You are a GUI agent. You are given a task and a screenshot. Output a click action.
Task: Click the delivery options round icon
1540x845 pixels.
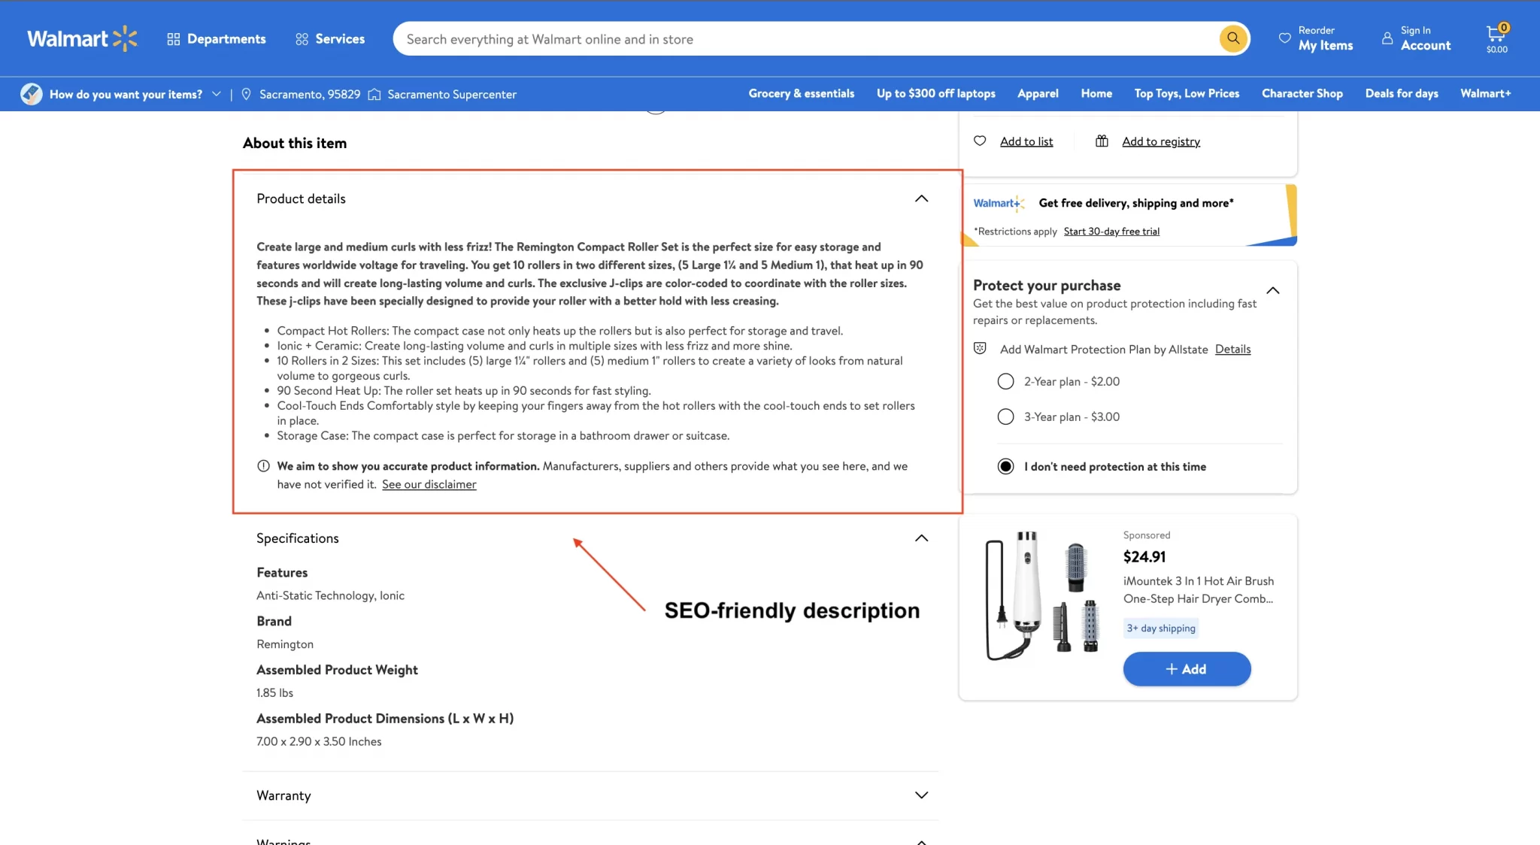pos(32,94)
